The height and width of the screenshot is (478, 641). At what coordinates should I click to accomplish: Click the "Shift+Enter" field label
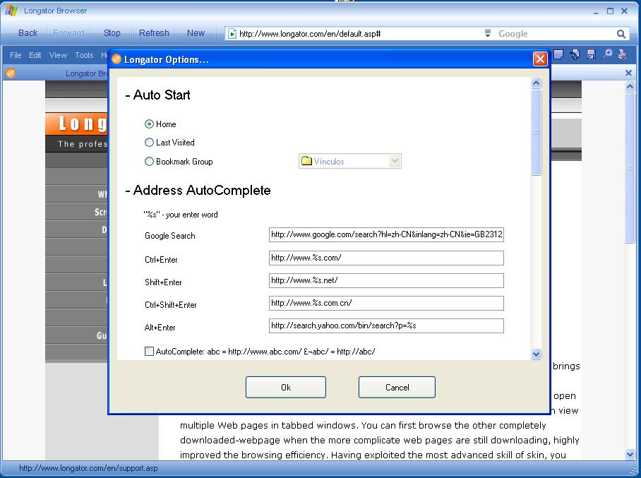(x=163, y=282)
